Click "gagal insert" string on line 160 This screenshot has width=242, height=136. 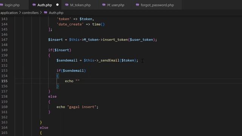[x=82, y=107]
